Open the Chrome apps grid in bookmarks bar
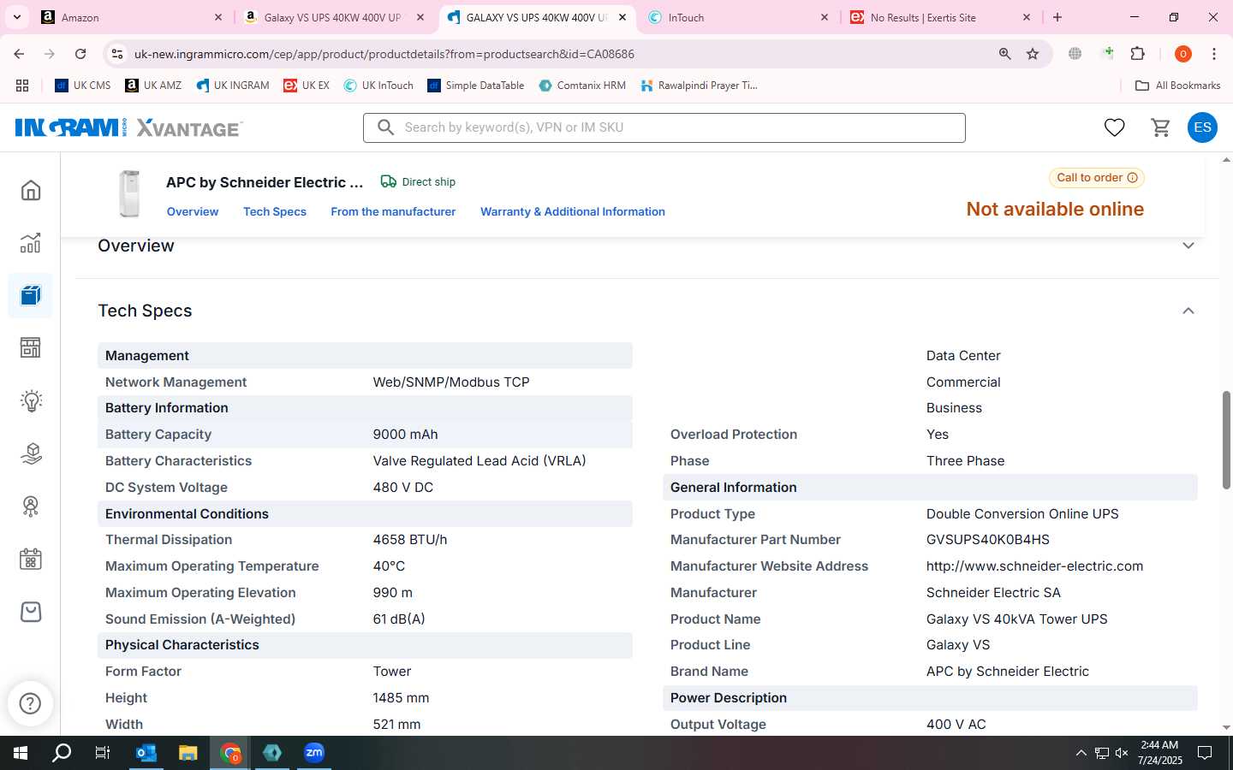Screen dimensions: 1233x770 click(22, 86)
